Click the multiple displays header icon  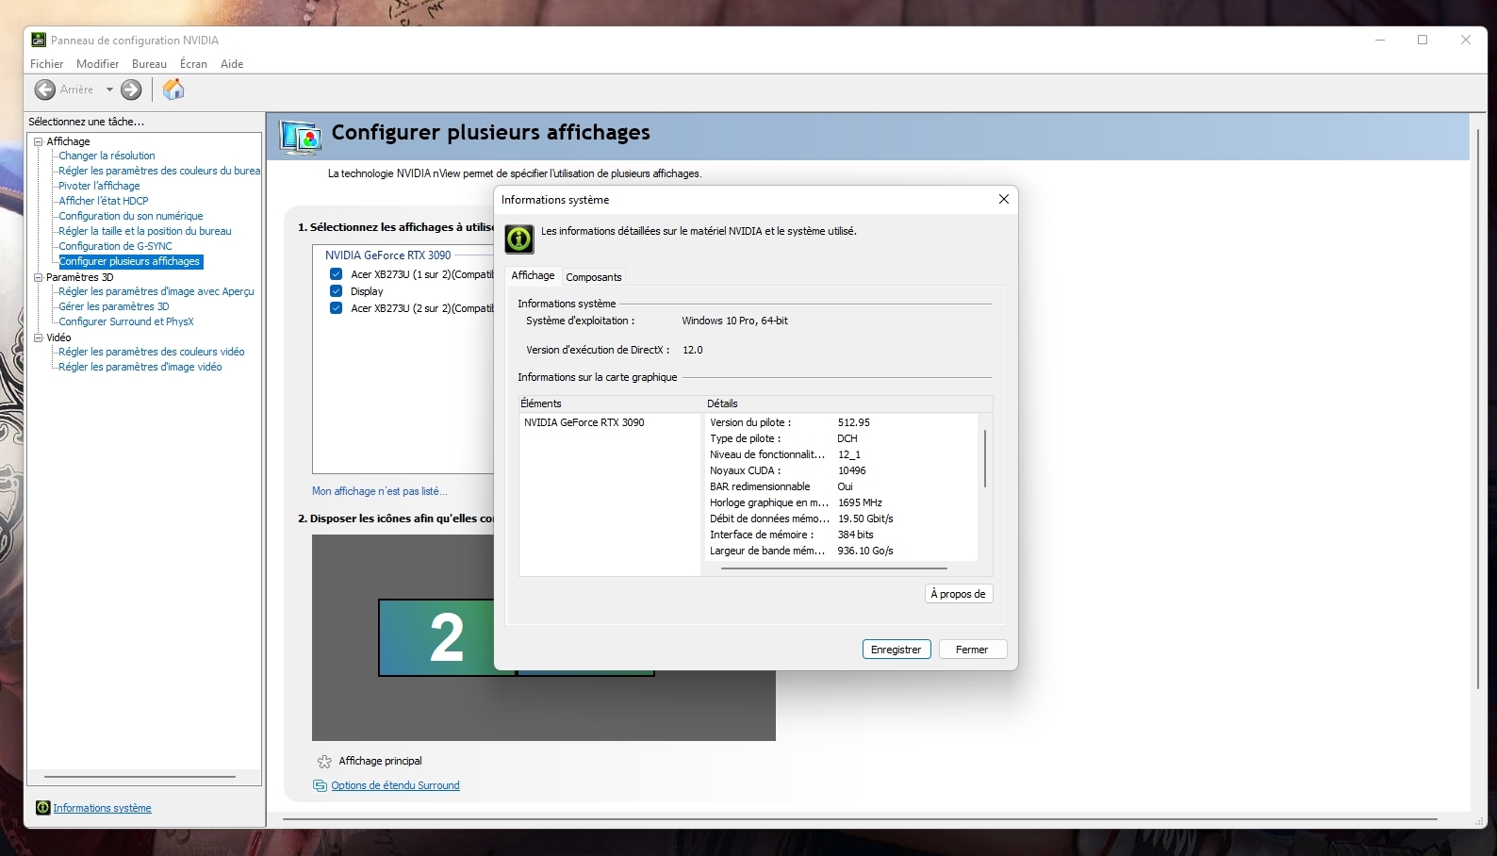click(x=302, y=138)
